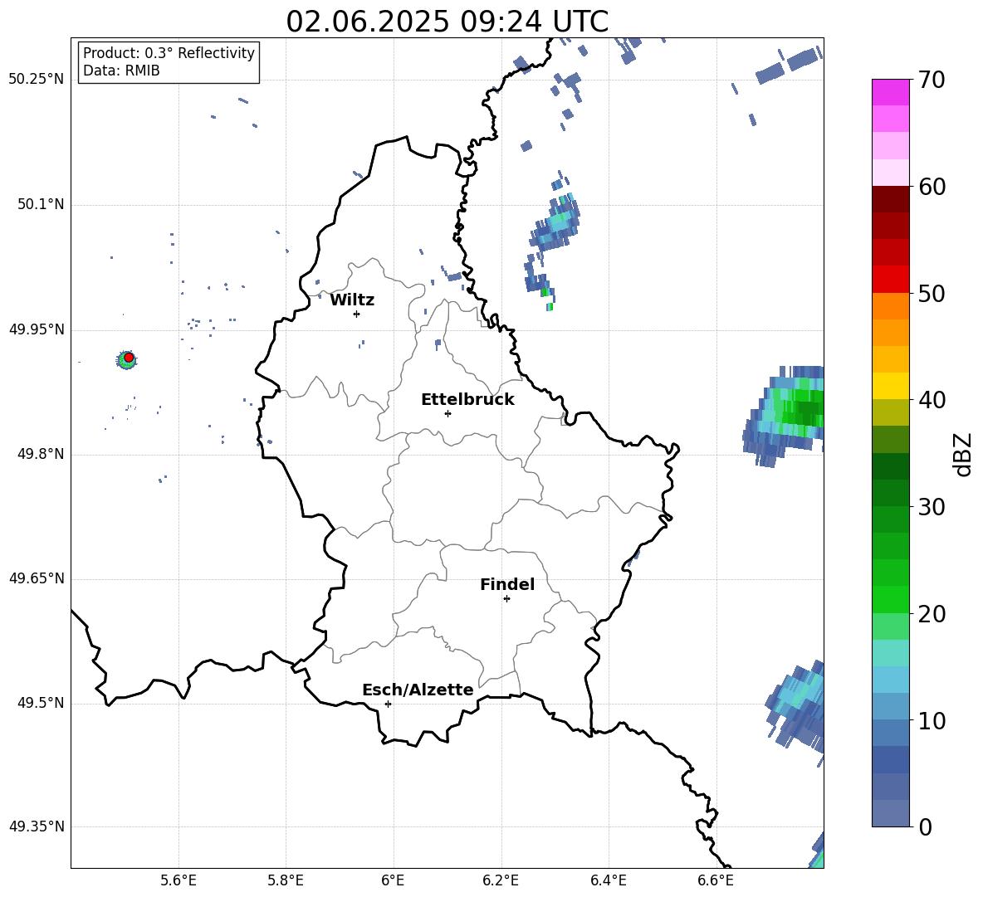
Task: Click the colorbar tick value 10
Action: pos(931,720)
